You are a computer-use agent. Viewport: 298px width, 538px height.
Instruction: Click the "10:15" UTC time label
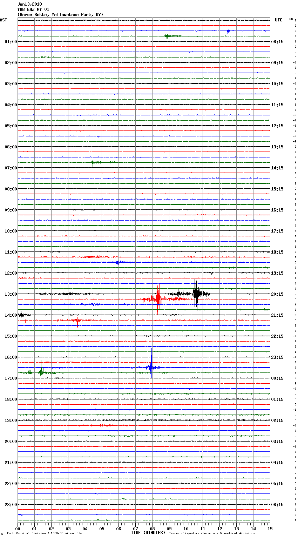pyautogui.click(x=277, y=84)
